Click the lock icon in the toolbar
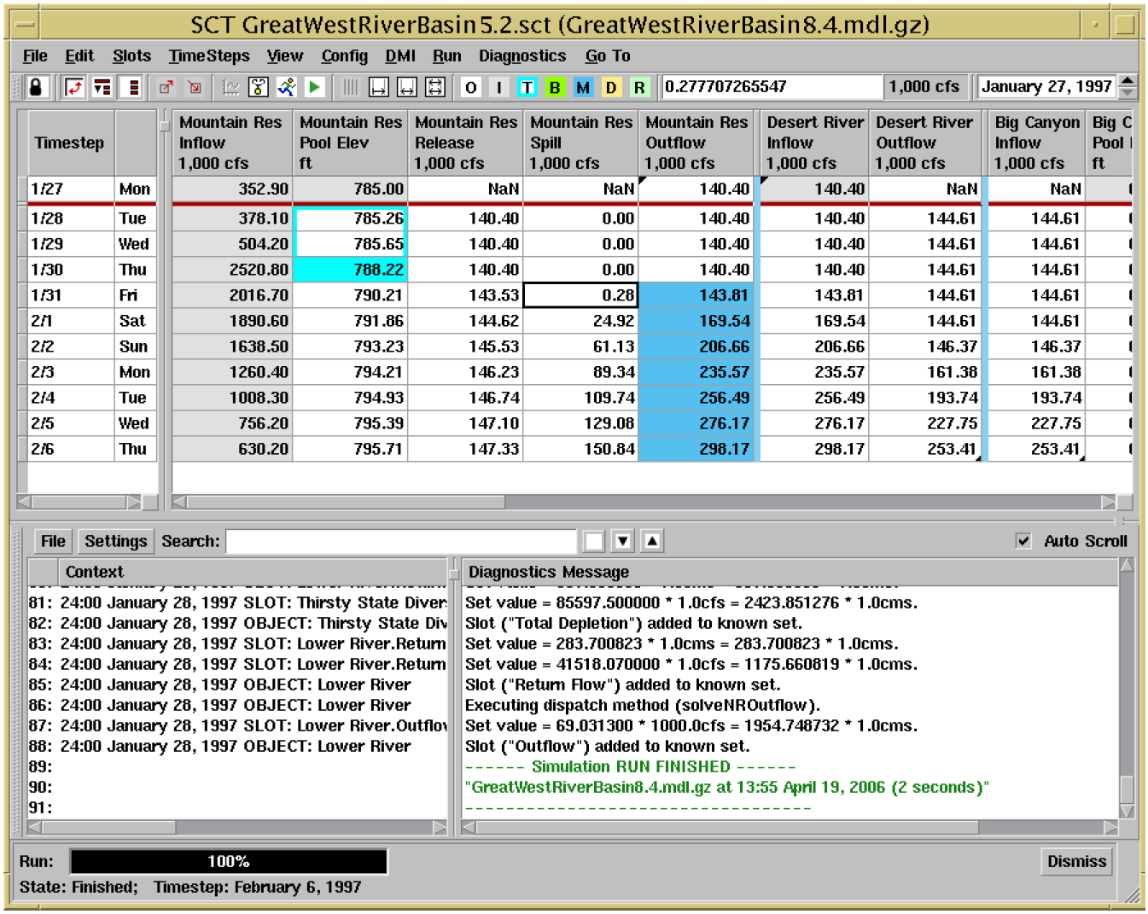This screenshot has width=1148, height=914. click(36, 87)
